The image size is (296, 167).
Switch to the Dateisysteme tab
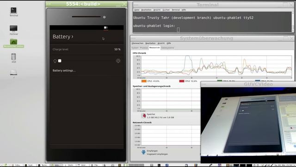coord(167,48)
